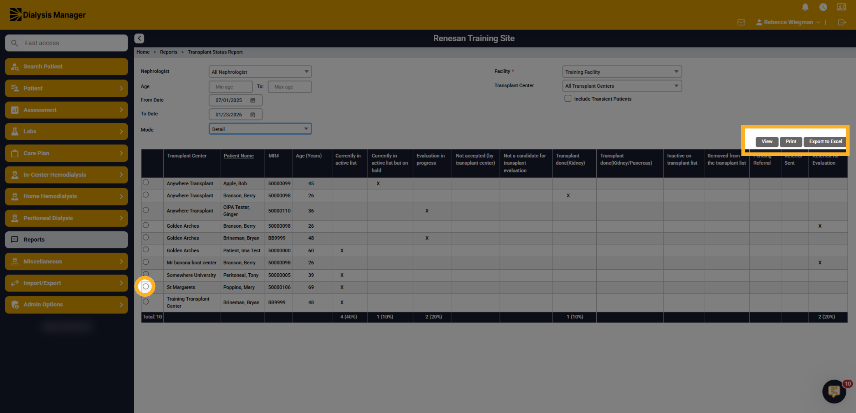This screenshot has height=413, width=856.
Task: Open the In-Center Hemodialysis menu
Action: 66,175
